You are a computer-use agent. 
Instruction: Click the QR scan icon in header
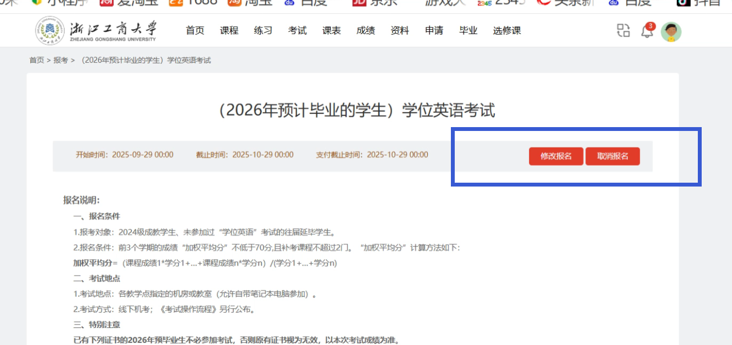click(623, 31)
